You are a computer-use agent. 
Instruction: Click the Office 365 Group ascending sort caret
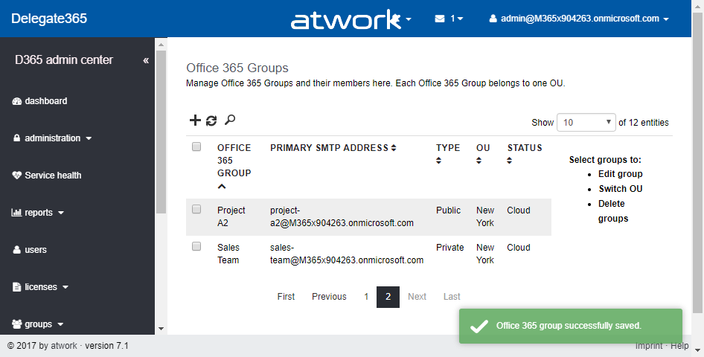222,186
